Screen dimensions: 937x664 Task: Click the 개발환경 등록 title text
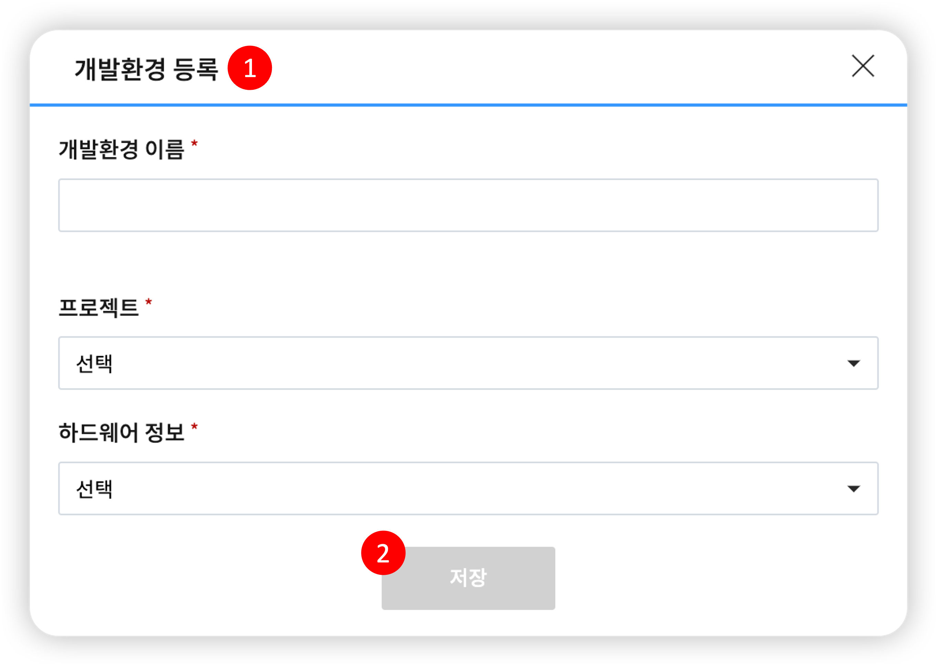tap(146, 69)
